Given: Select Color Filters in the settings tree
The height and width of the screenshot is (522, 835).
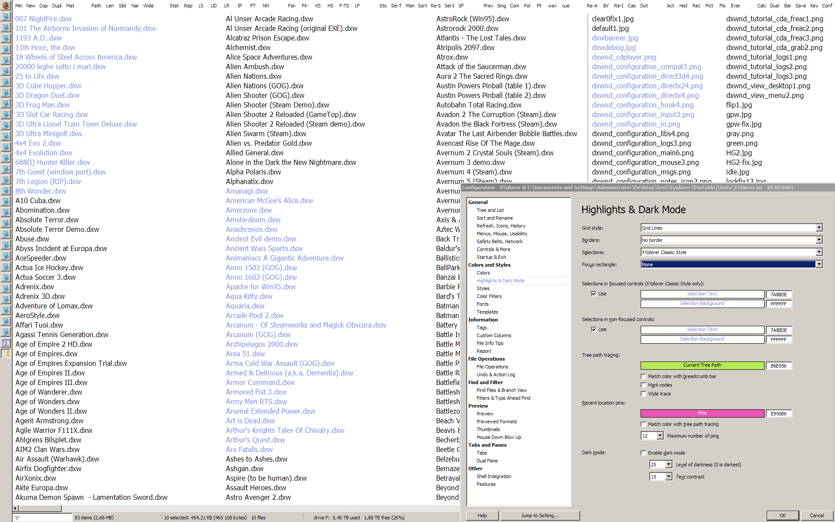Looking at the screenshot, I should (489, 296).
